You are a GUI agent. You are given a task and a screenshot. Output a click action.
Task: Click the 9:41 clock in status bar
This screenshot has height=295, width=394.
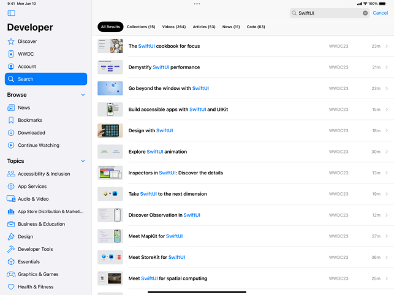(x=11, y=4)
